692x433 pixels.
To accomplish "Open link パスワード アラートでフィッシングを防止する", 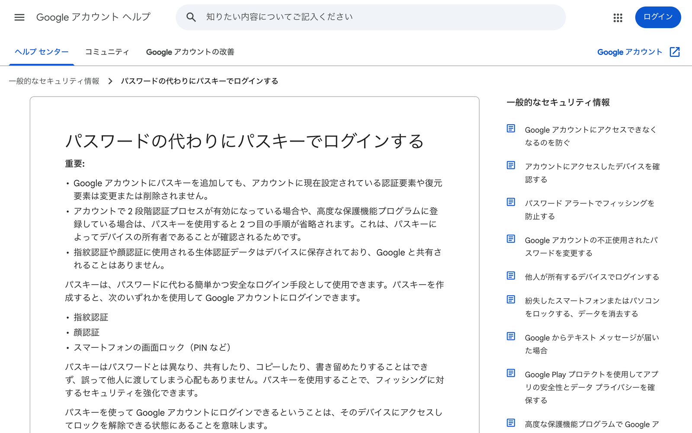I will point(590,210).
